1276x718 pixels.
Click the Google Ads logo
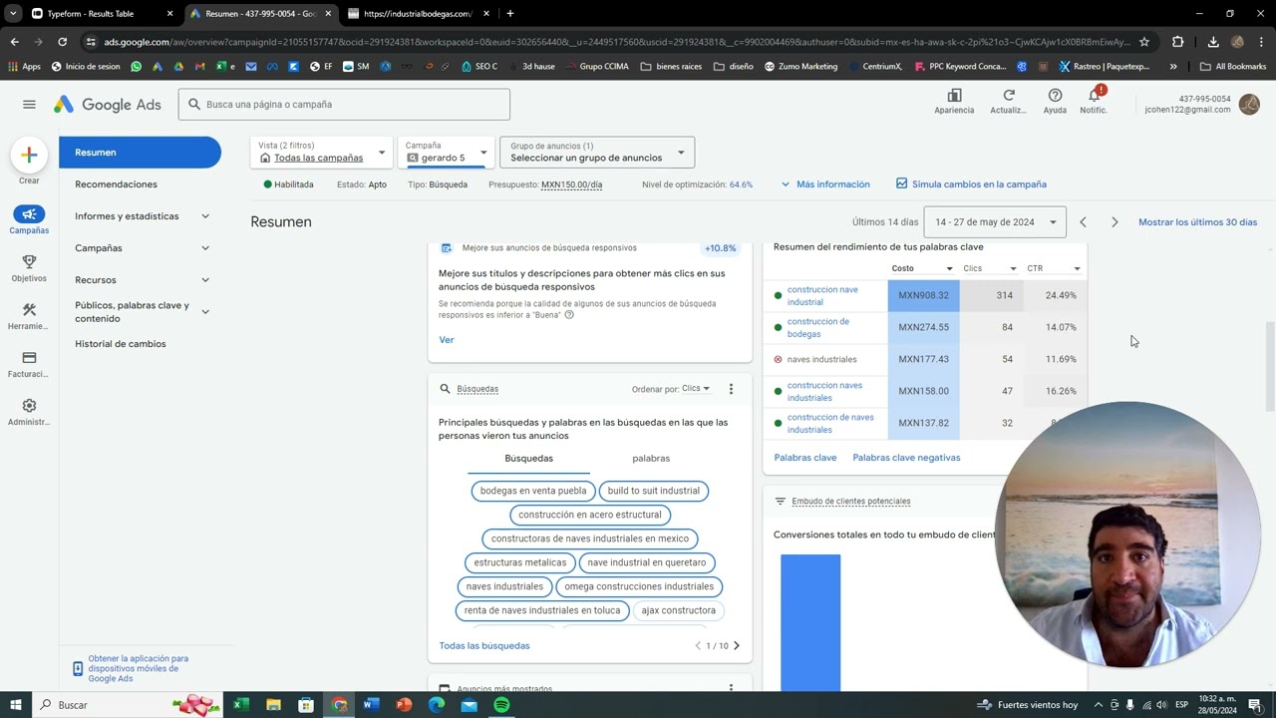tap(107, 105)
